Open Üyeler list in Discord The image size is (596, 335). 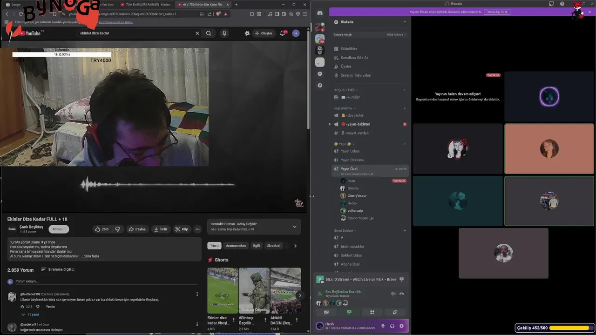[370, 66]
